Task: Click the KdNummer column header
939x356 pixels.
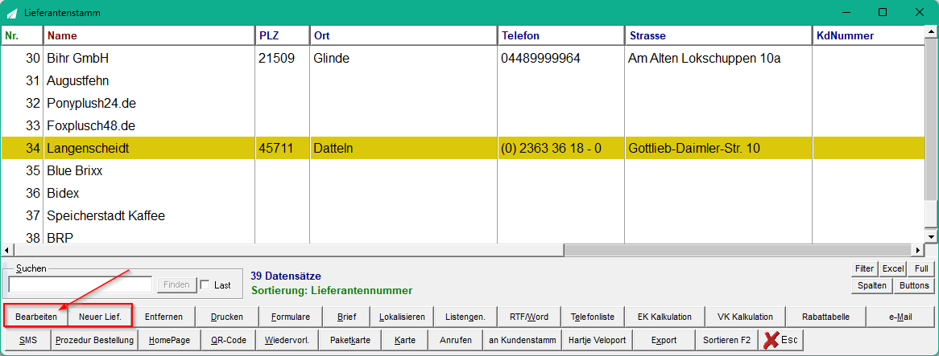Action: point(869,36)
